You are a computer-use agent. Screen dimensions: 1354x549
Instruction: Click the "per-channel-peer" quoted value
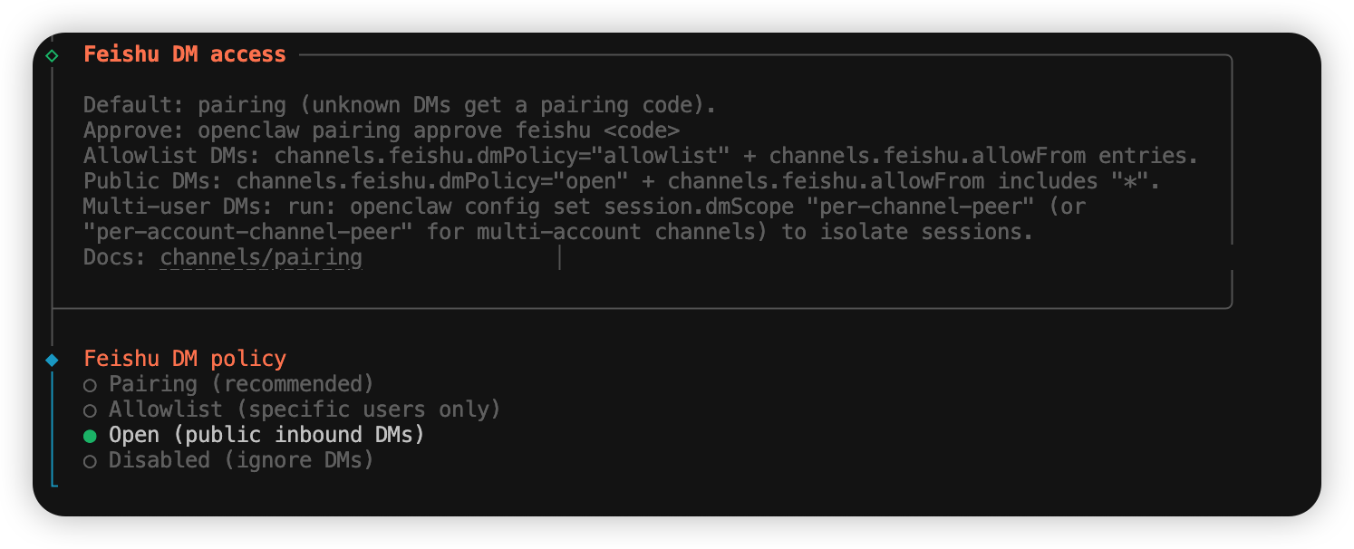pos(920,207)
